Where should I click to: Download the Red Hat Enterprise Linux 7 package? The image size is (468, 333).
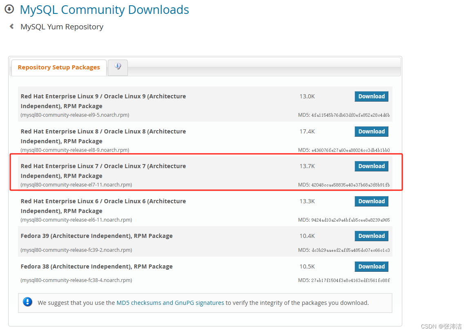coord(371,166)
